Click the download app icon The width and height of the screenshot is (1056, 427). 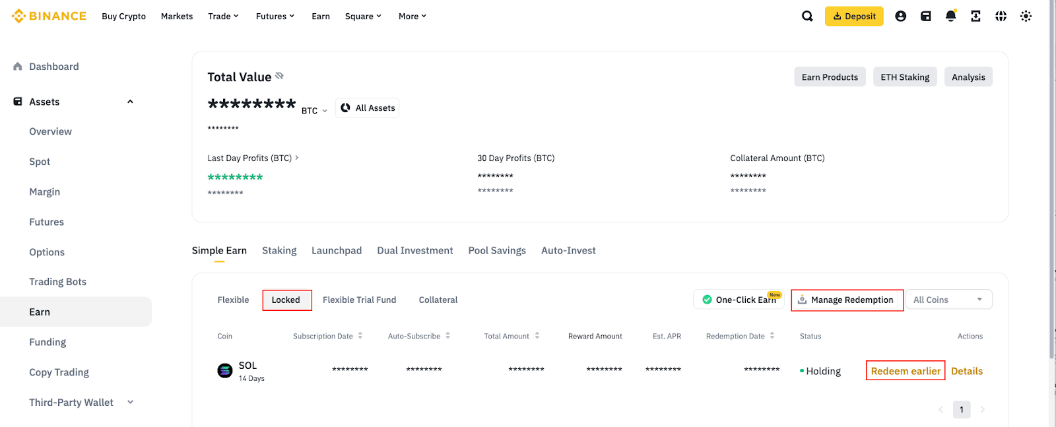pyautogui.click(x=975, y=16)
